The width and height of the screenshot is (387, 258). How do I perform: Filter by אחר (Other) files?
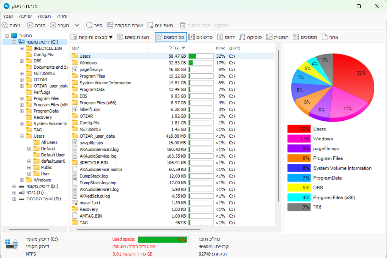330,37
